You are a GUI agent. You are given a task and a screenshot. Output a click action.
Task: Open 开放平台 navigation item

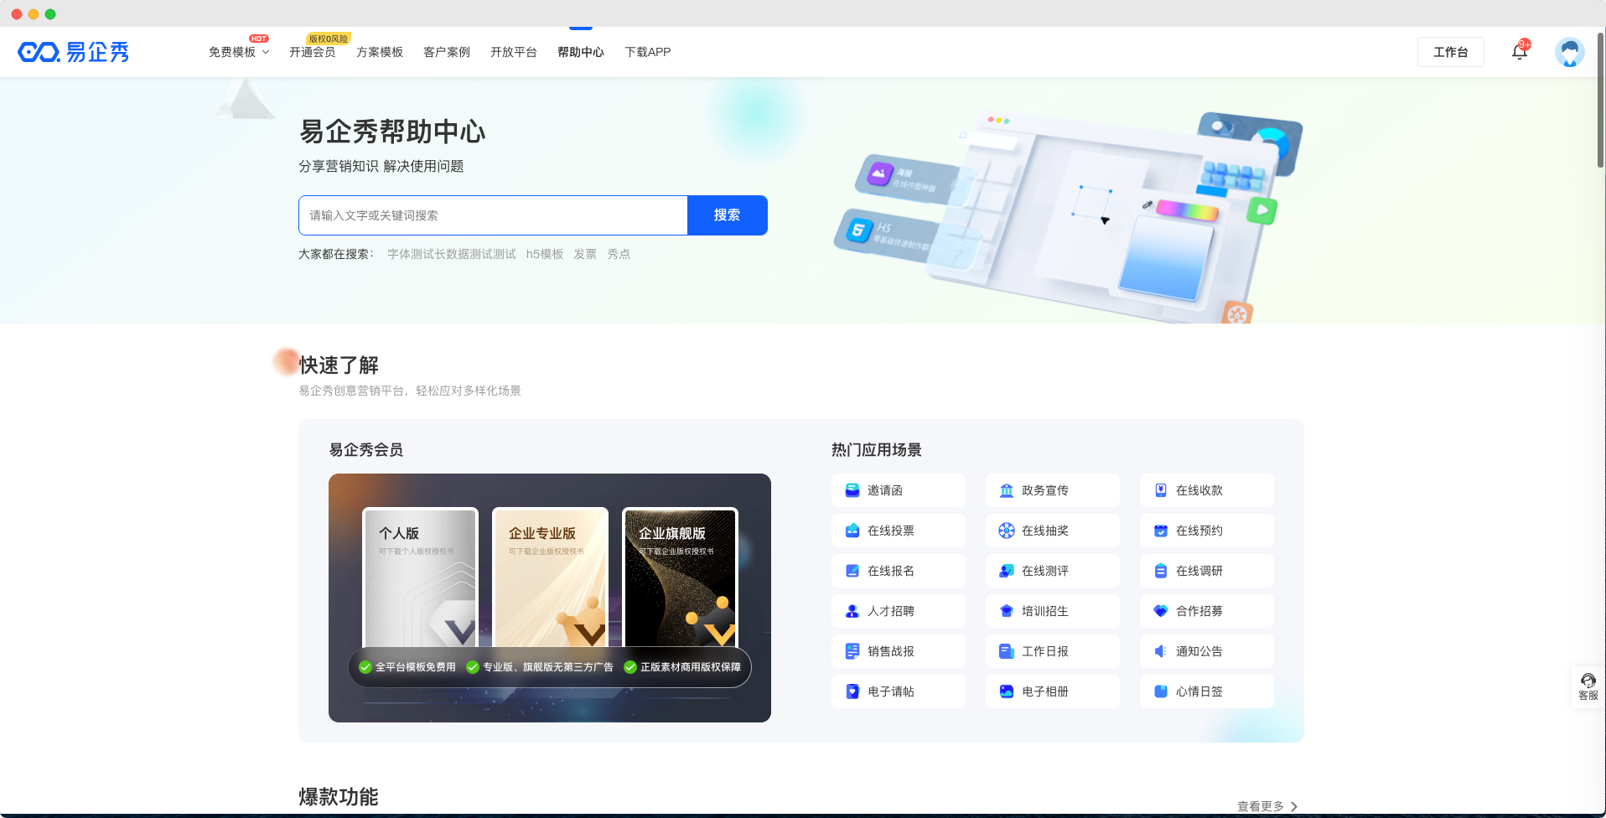[x=514, y=52]
